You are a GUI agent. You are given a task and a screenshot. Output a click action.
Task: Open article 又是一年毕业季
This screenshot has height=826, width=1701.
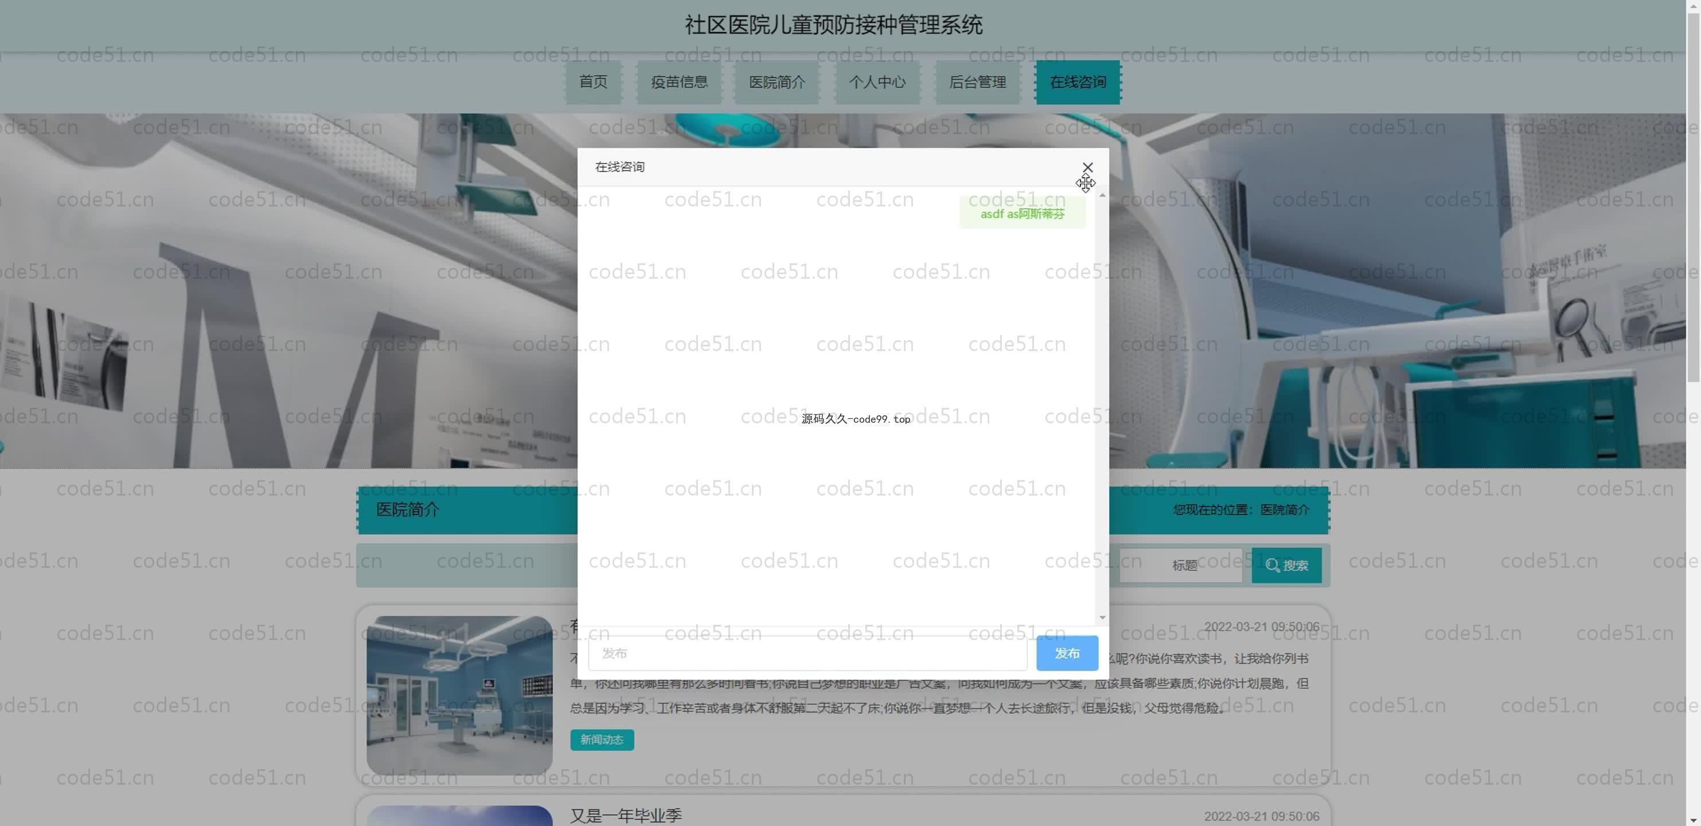[x=625, y=816]
